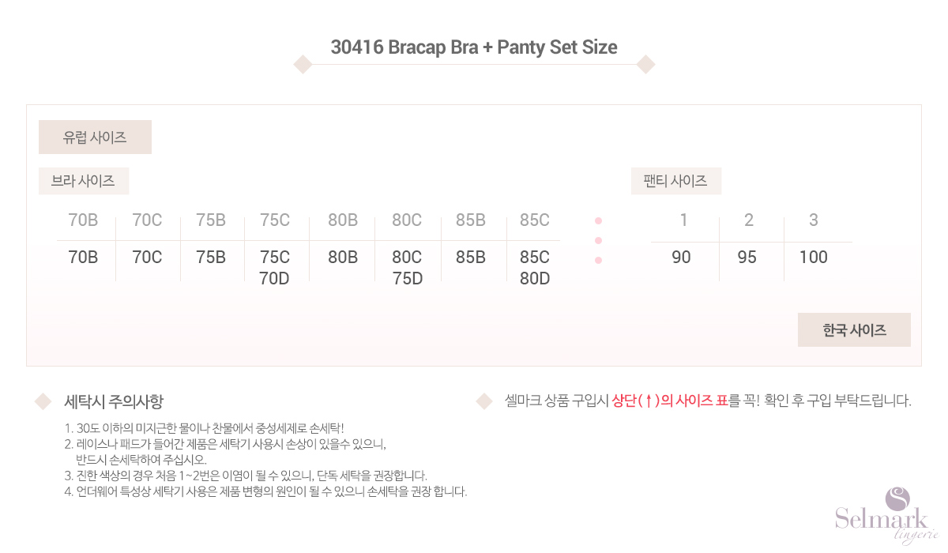The width and height of the screenshot is (948, 553).
Task: Select the 유럽 사이즈 label
Action: 95,137
